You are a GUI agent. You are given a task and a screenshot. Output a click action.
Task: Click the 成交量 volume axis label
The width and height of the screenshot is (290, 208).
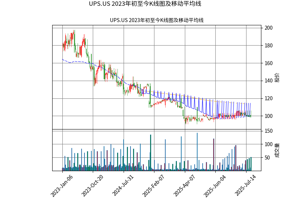click(277, 150)
